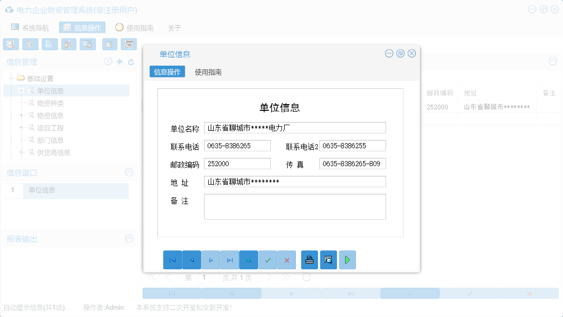Select the user wizard icon in the toolbar

[68, 44]
